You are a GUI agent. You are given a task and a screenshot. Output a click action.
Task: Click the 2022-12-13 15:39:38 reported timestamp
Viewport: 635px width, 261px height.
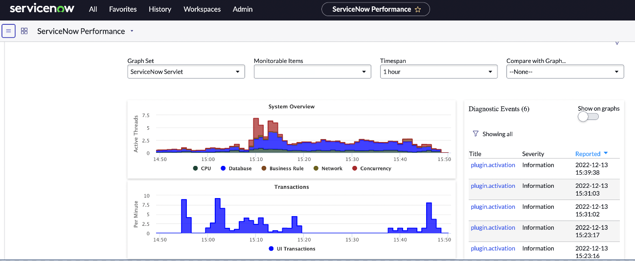click(591, 168)
